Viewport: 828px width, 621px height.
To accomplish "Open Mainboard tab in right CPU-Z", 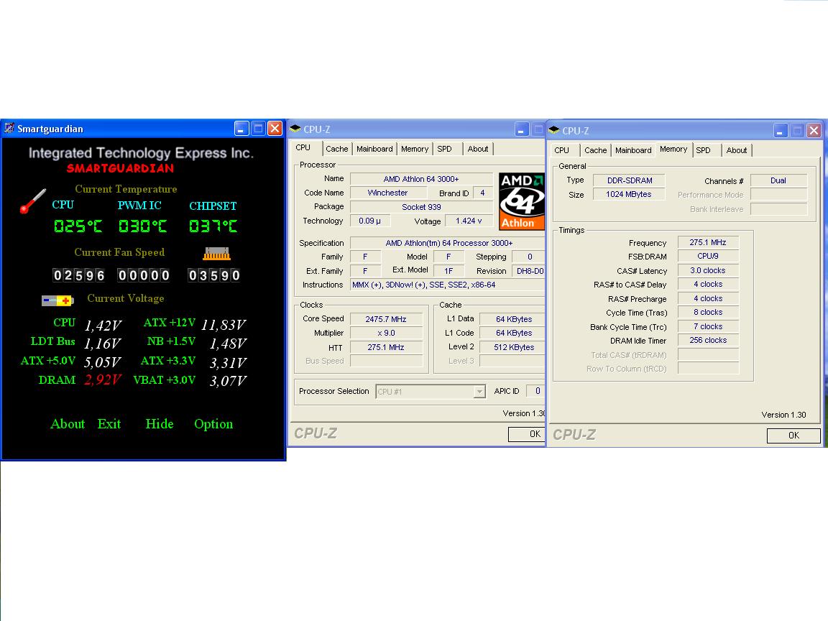I will 633,150.
